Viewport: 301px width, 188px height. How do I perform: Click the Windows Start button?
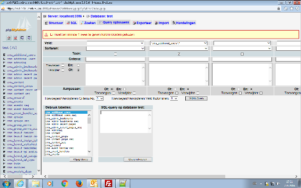pos(7,183)
